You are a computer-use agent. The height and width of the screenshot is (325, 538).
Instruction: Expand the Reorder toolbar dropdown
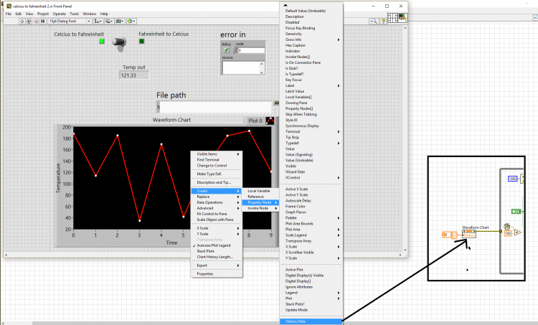(131, 22)
